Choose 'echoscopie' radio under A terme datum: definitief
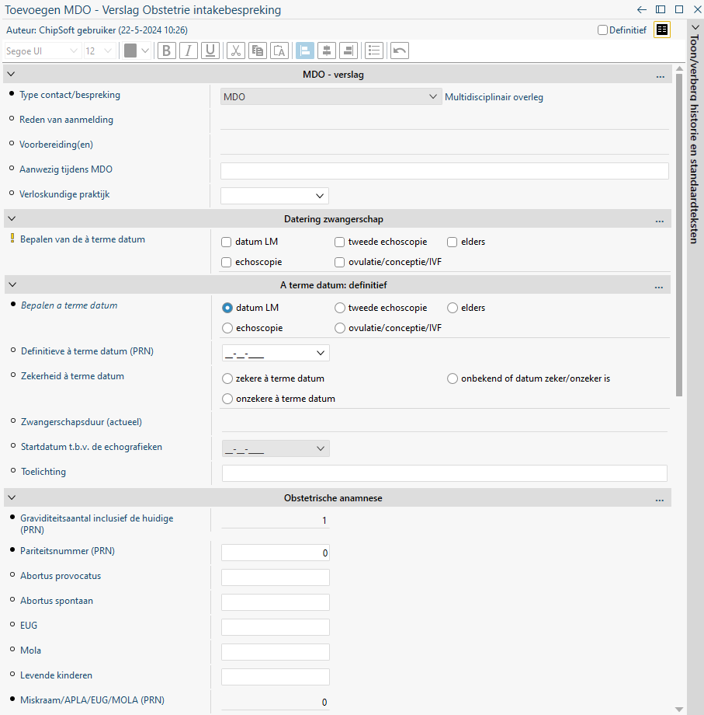704x715 pixels. (x=227, y=328)
